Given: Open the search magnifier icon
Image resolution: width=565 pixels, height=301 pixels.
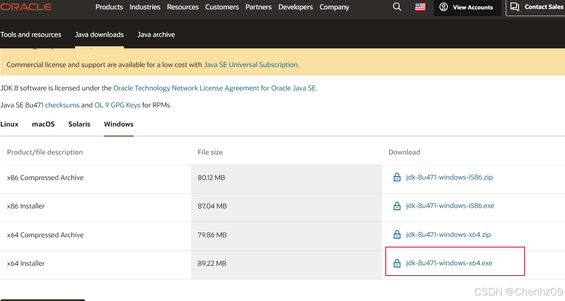Looking at the screenshot, I should [397, 7].
